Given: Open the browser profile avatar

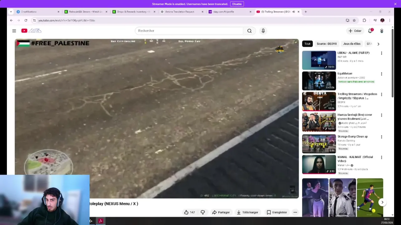Looking at the screenshot, I should coord(382,20).
